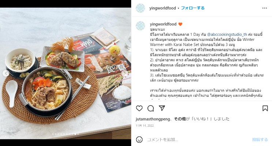View the others who liked via その他

(180, 119)
